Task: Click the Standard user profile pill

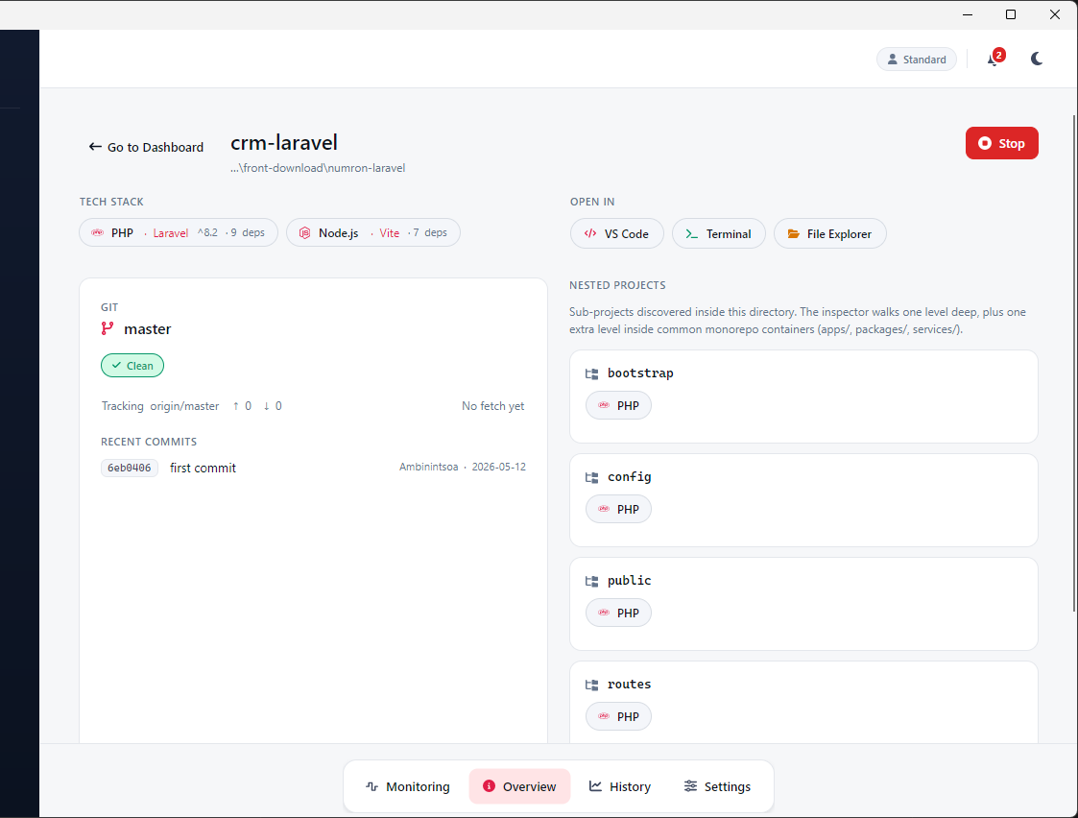Action: coord(917,60)
